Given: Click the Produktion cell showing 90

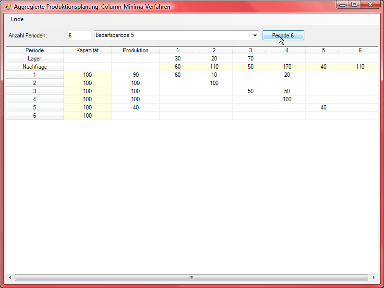Looking at the screenshot, I should click(x=135, y=75).
